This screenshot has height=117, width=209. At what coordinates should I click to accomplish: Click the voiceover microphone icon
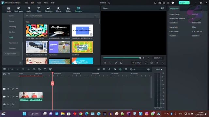pyautogui.click(x=109, y=69)
